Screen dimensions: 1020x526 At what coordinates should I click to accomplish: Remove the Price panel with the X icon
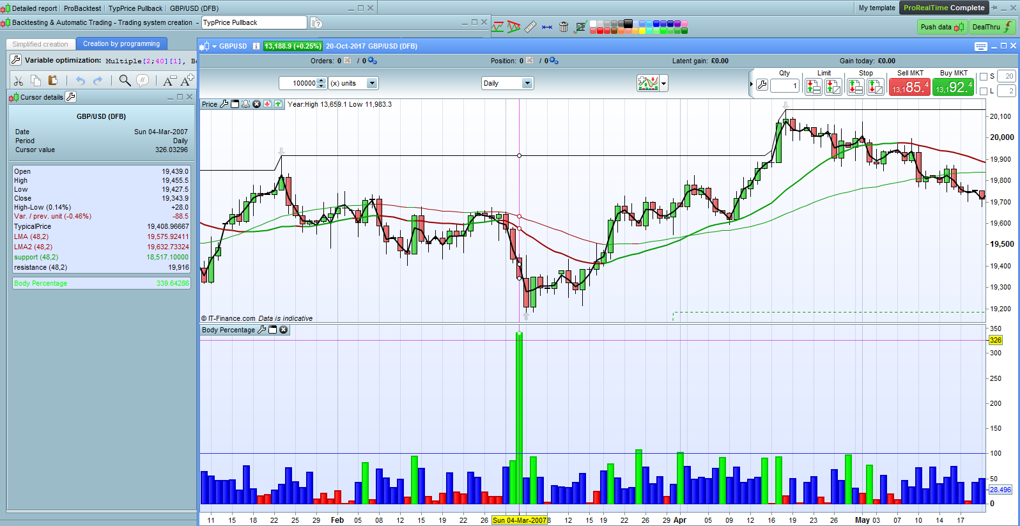(x=256, y=104)
